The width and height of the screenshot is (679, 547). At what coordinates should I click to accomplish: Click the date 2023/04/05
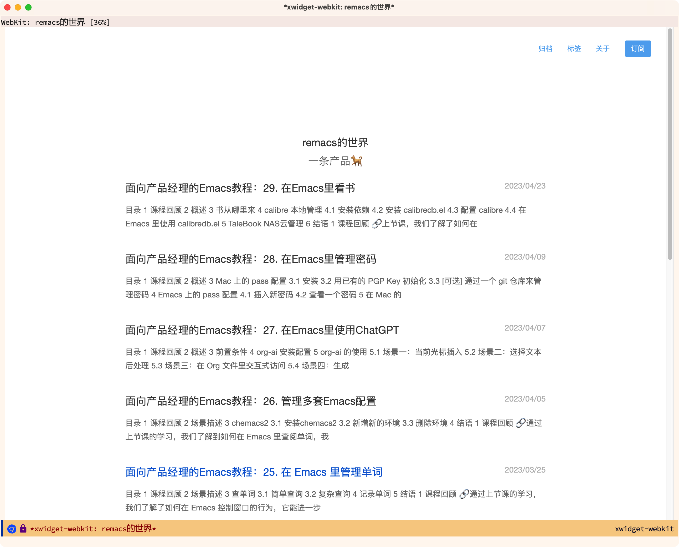(x=525, y=399)
